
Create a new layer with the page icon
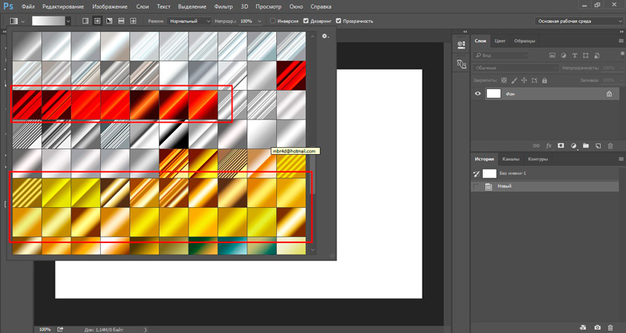598,145
